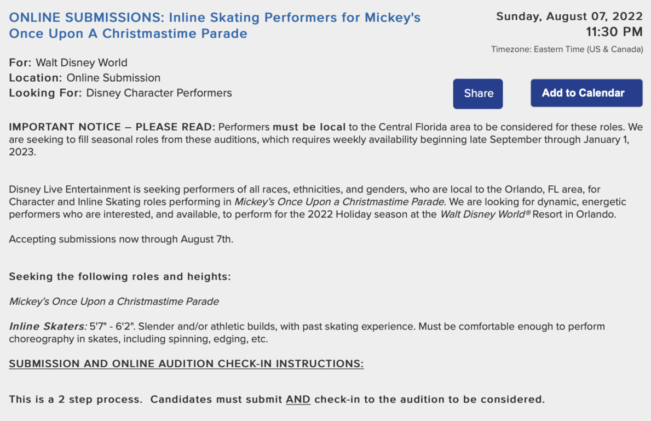
Task: Click the underlined AND in the 2 step process sentence
Action: pyautogui.click(x=298, y=400)
